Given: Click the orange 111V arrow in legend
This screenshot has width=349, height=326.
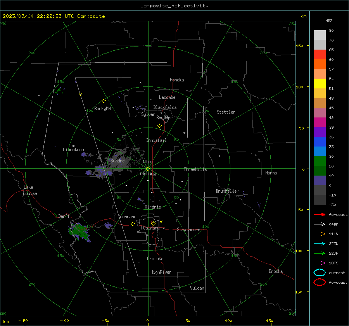Looking at the screenshot, I should click(x=320, y=234).
